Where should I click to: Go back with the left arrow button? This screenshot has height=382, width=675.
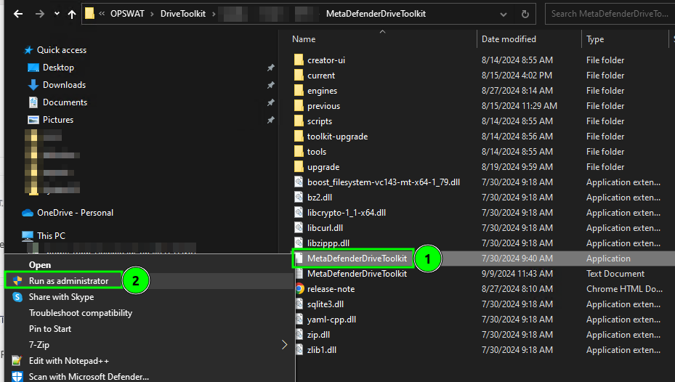[x=18, y=14]
